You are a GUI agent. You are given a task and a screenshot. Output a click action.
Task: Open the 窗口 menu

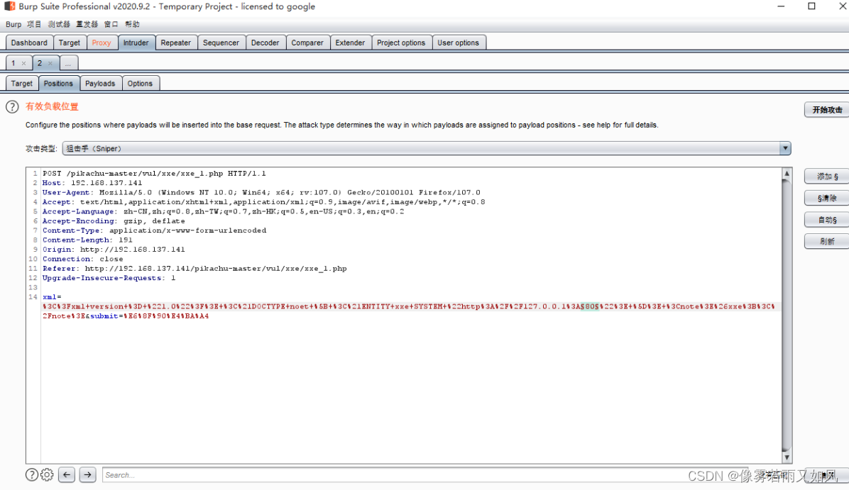[x=111, y=24]
